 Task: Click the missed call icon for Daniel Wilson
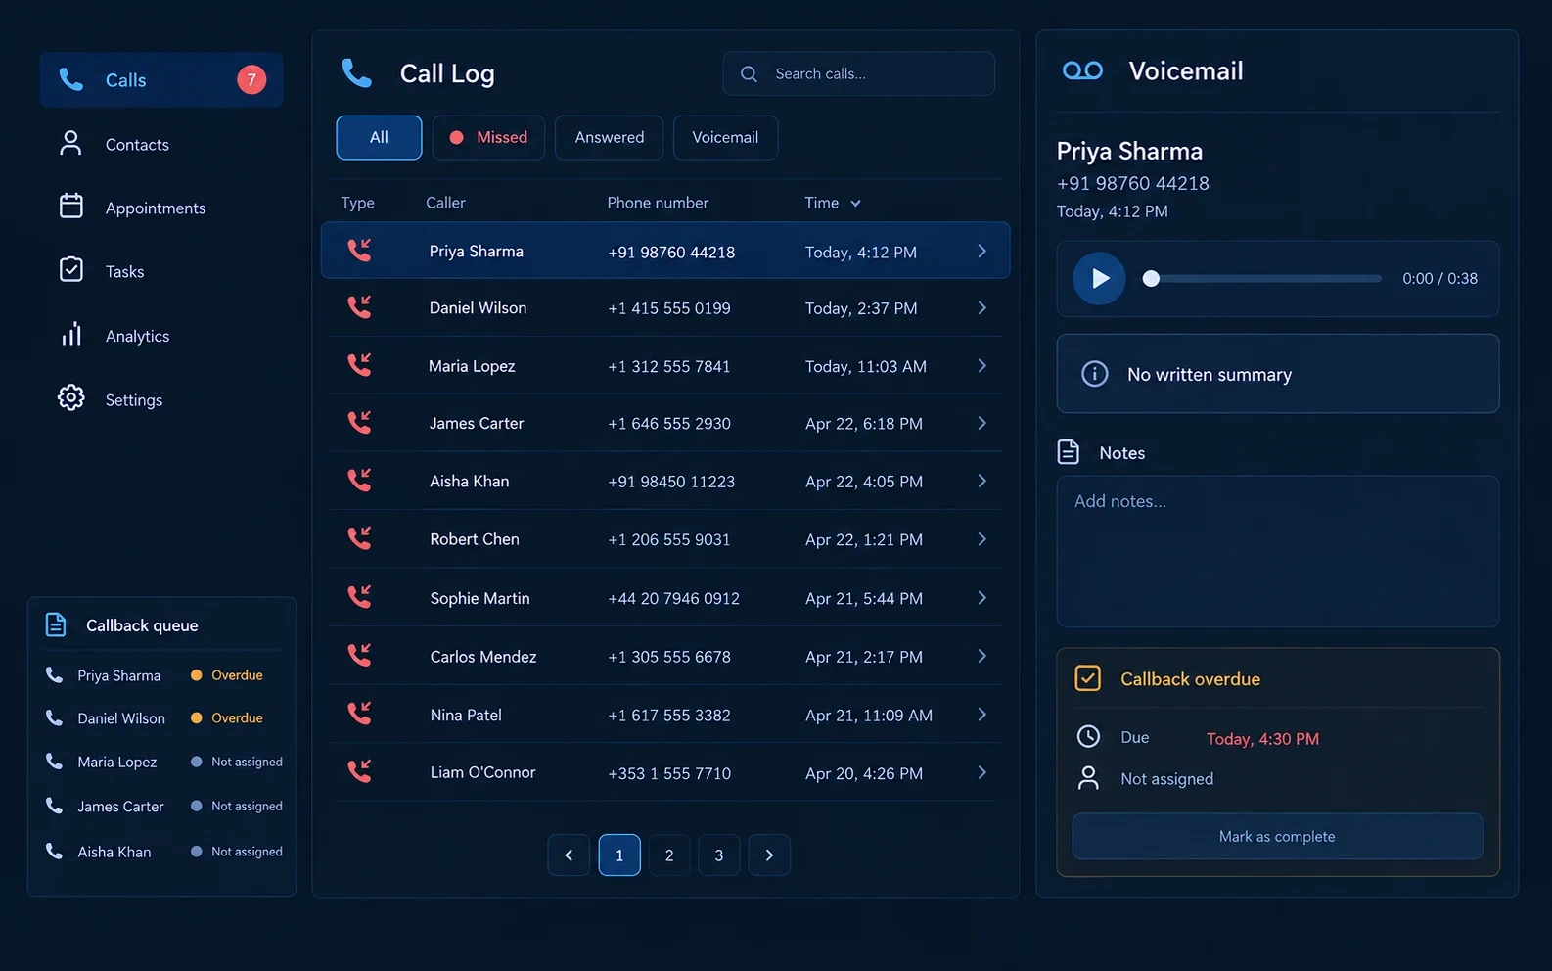click(x=359, y=307)
